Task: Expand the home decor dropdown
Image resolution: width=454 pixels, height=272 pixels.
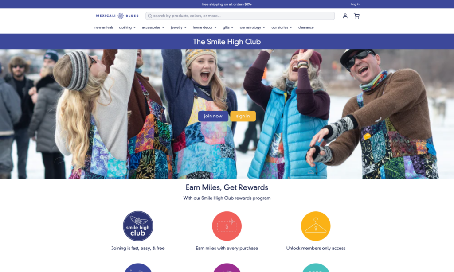Action: coord(205,27)
